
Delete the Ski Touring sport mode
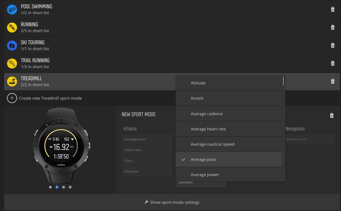point(333,45)
